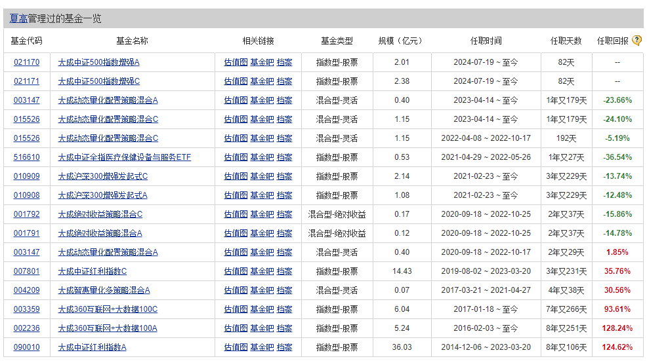Click 估值图 link in row 001791
Viewport: 647px width, 361px height.
[x=236, y=233]
